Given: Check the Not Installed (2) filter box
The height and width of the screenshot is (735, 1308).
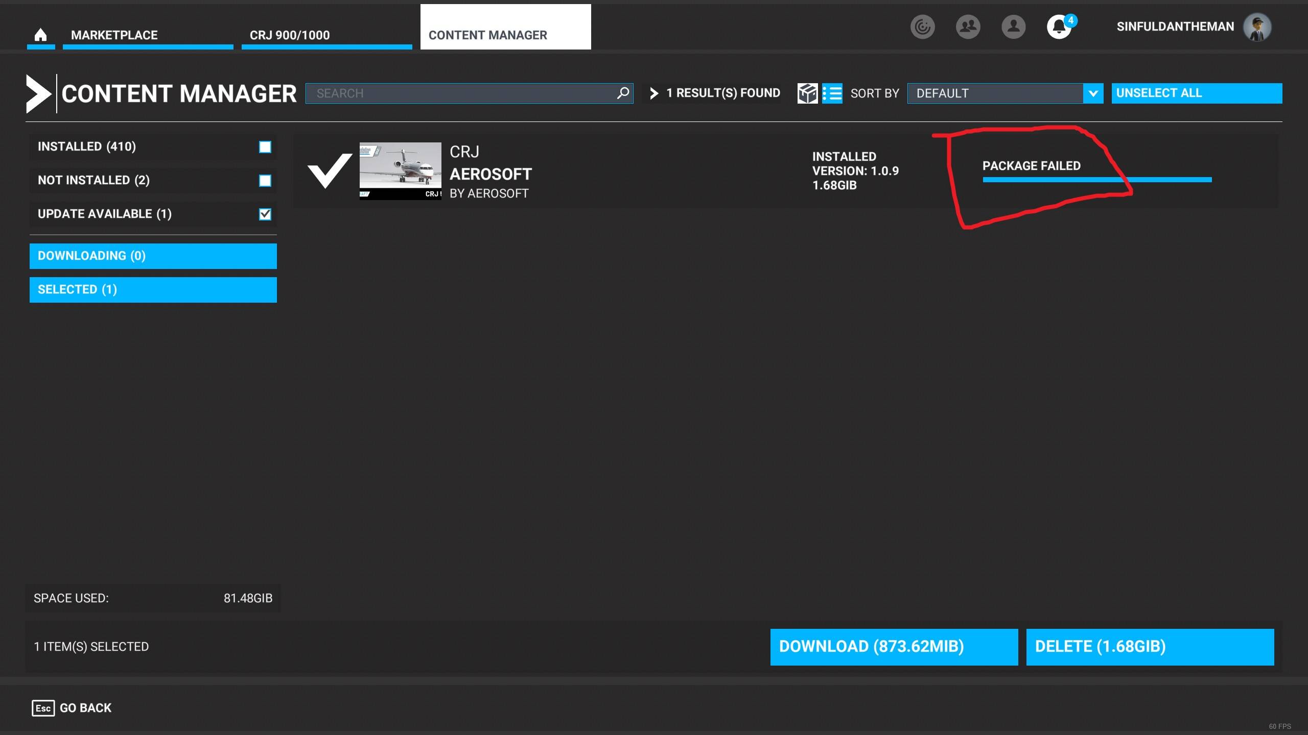Looking at the screenshot, I should click(265, 181).
